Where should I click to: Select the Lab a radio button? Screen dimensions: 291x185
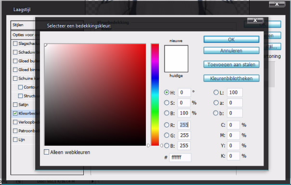pyautogui.click(x=216, y=102)
